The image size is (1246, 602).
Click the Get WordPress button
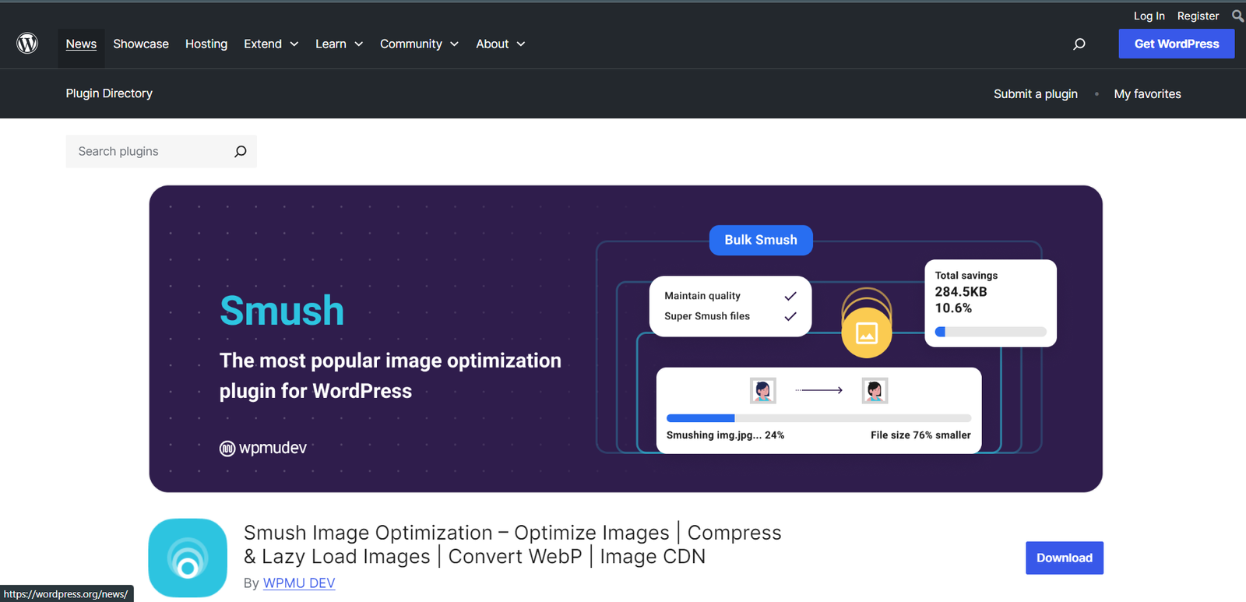coord(1177,44)
